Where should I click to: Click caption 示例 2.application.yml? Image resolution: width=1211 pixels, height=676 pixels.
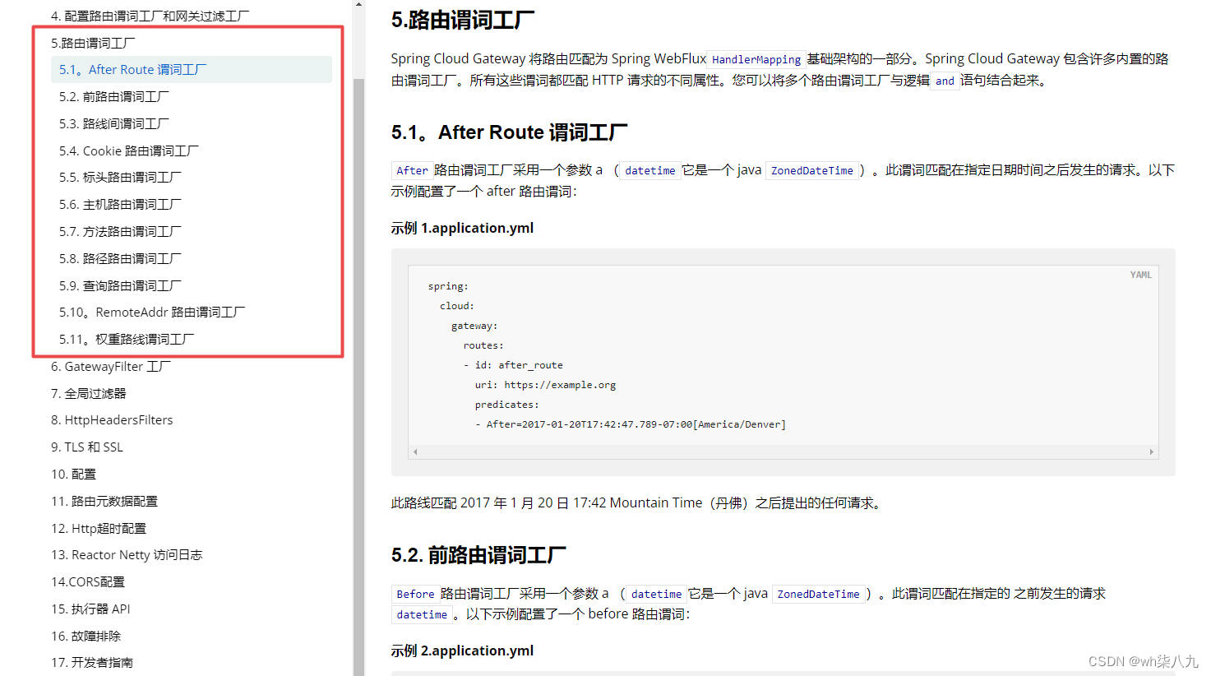coord(462,651)
